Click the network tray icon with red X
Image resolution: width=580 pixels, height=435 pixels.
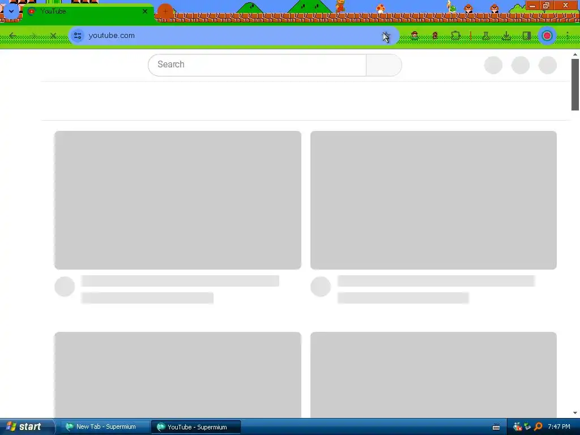click(518, 427)
